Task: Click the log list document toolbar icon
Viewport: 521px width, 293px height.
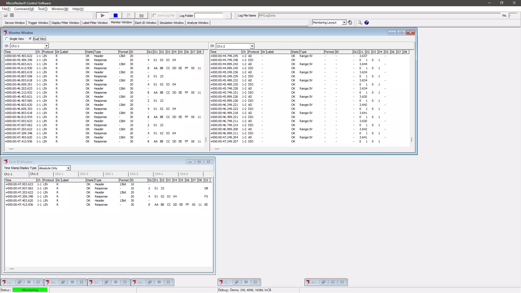Action: 129,15
